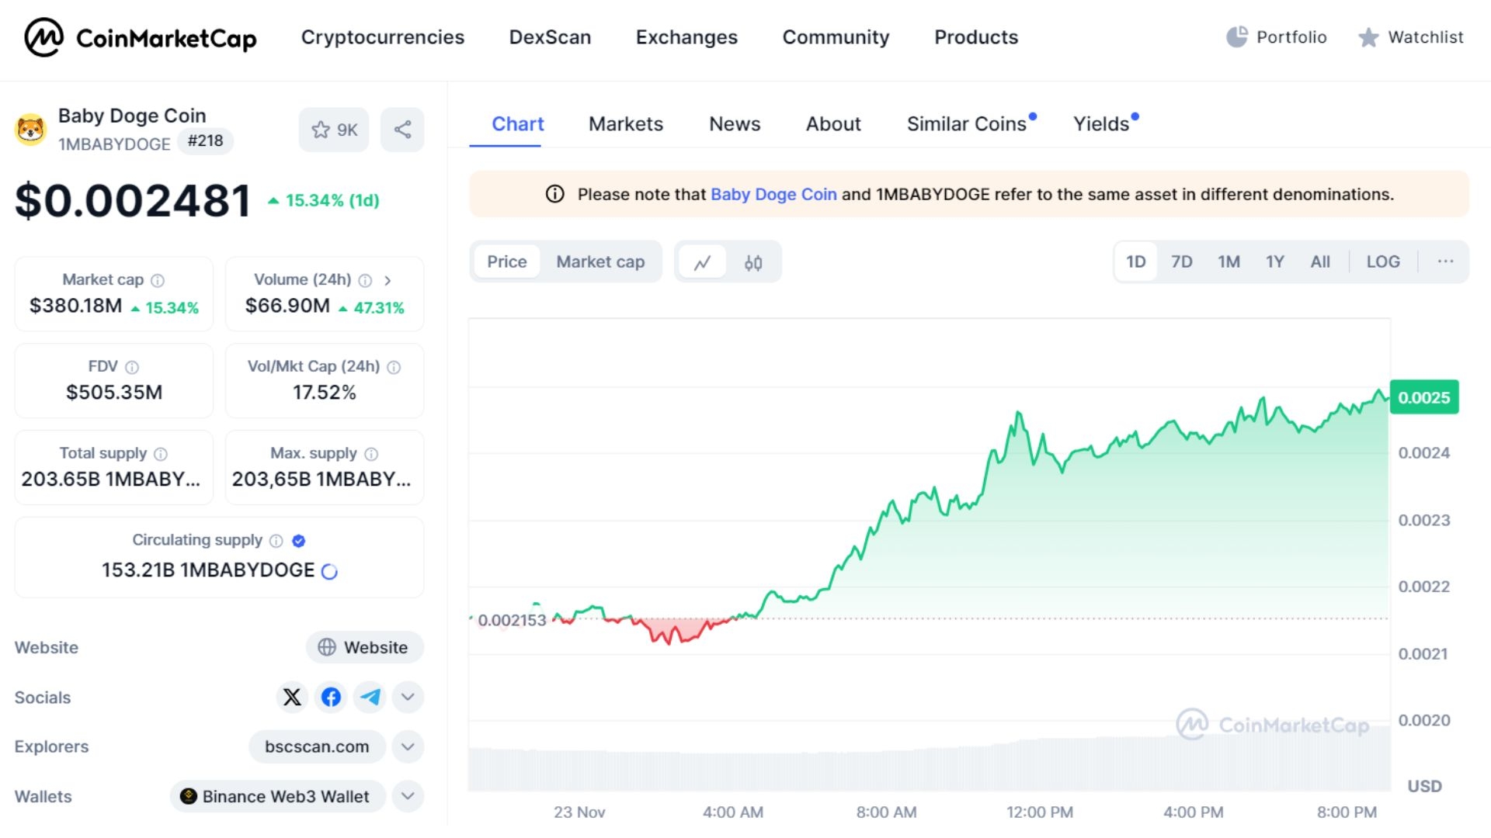This screenshot has height=838, width=1491.
Task: Open chart options via ellipsis menu
Action: (x=1446, y=261)
